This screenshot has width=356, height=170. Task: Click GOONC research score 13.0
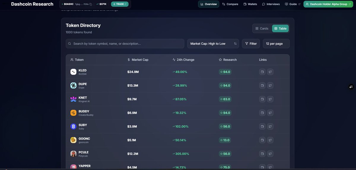pos(225,140)
